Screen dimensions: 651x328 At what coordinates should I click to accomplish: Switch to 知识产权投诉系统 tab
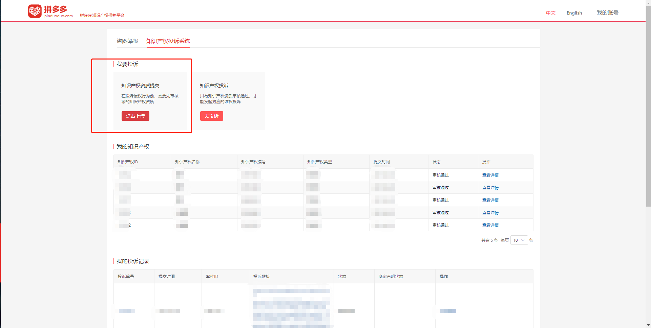pyautogui.click(x=168, y=41)
